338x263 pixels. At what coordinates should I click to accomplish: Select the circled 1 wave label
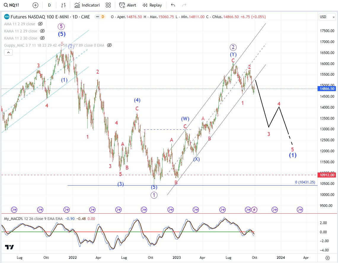(154, 195)
